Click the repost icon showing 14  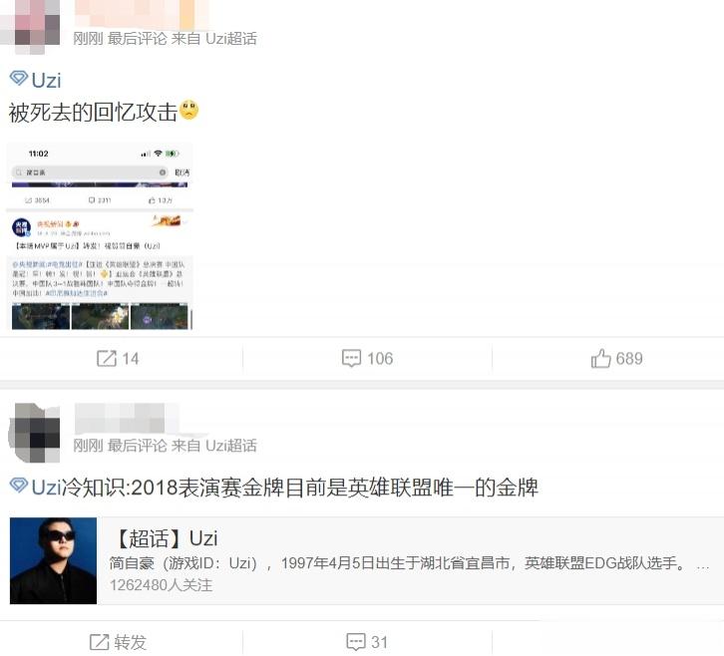pos(106,358)
